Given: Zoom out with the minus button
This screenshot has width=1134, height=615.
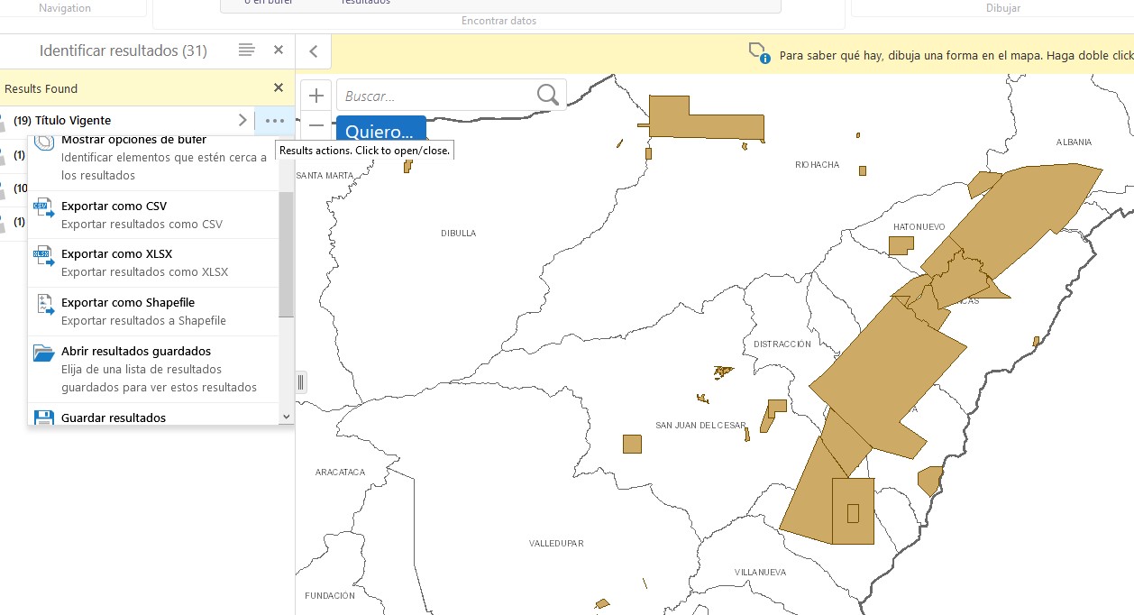Looking at the screenshot, I should tap(316, 124).
